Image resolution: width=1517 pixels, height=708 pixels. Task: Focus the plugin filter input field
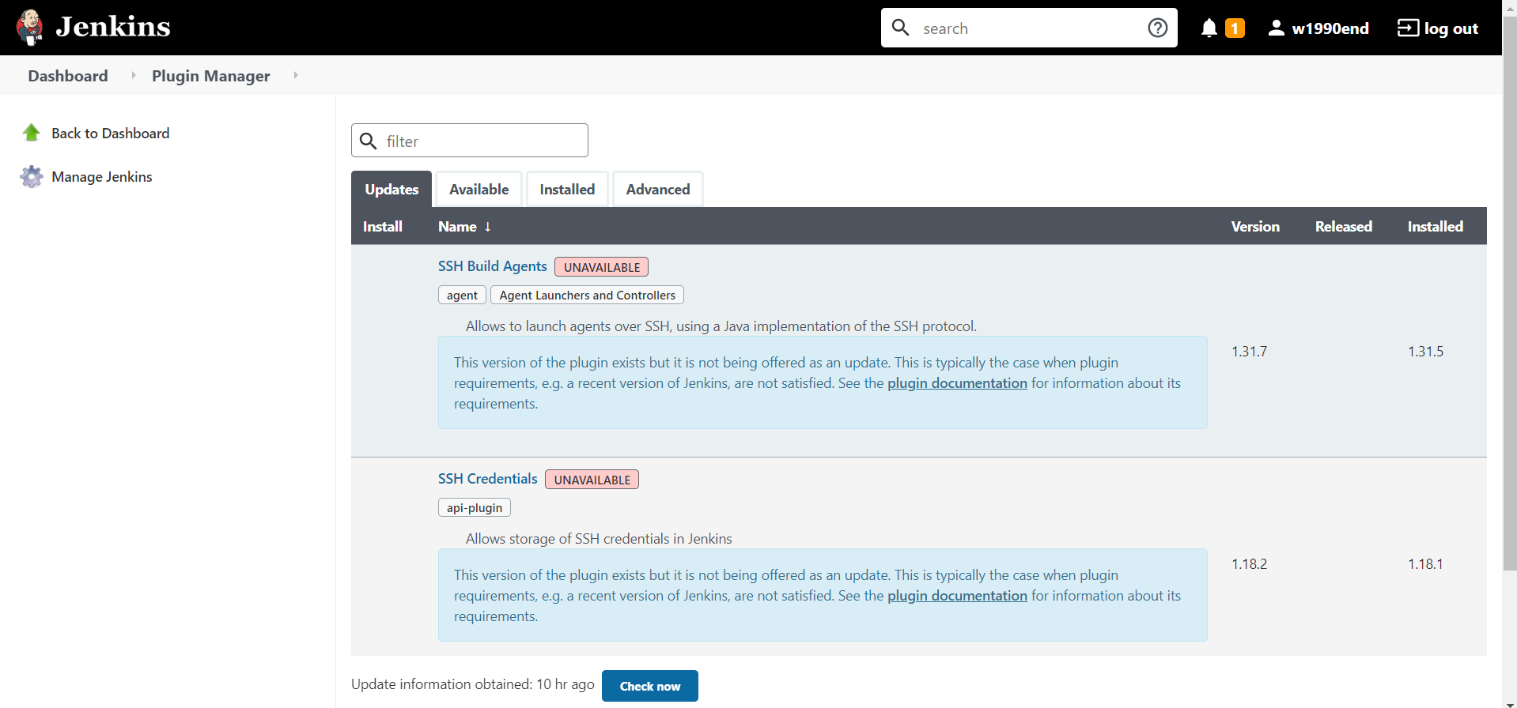470,141
